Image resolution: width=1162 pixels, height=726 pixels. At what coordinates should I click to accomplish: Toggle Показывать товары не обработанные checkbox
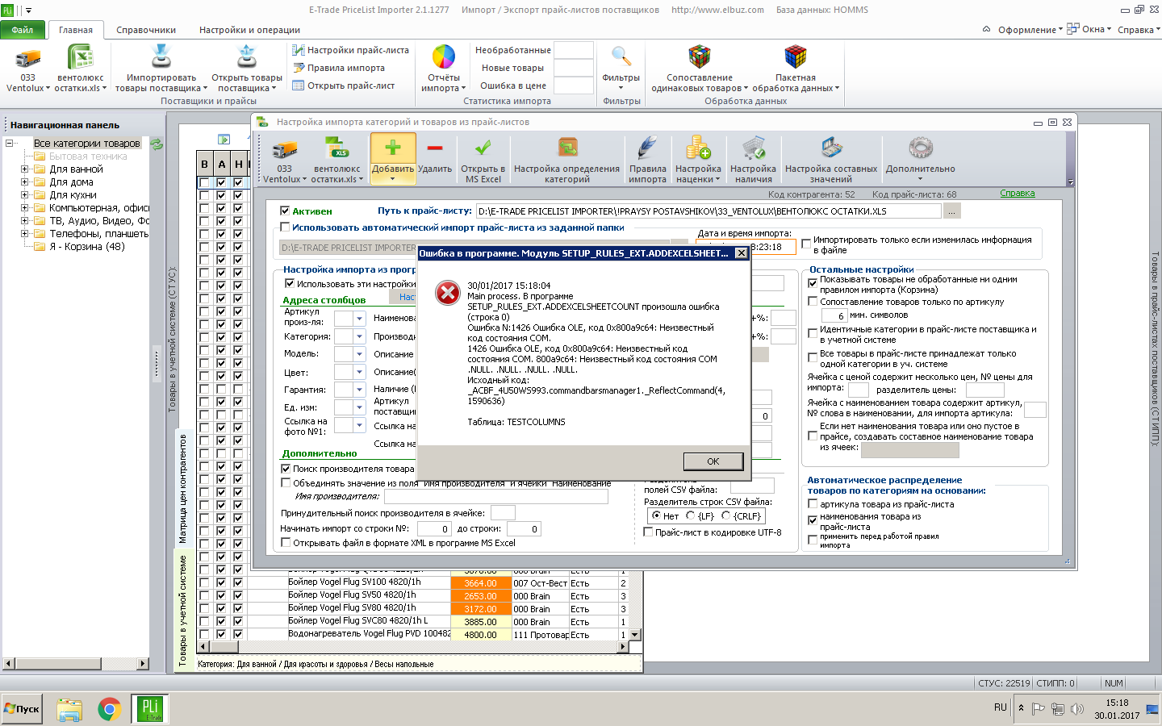pyautogui.click(x=813, y=283)
